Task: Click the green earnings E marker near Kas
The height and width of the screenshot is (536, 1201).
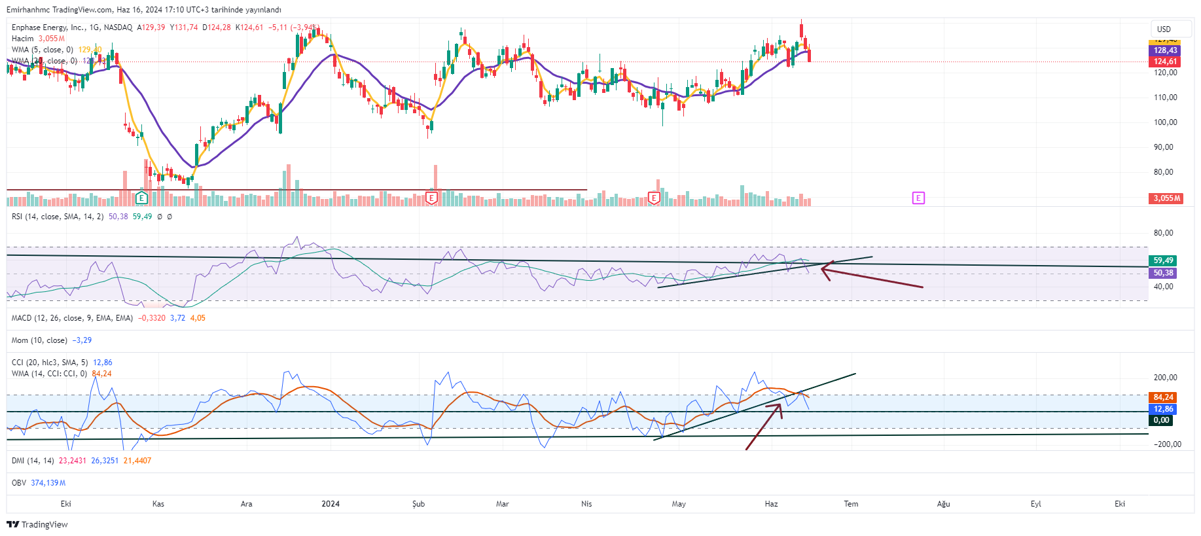Action: click(141, 198)
